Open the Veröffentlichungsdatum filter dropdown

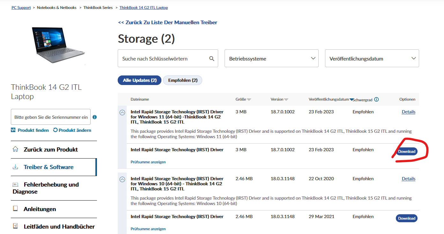[x=372, y=58]
